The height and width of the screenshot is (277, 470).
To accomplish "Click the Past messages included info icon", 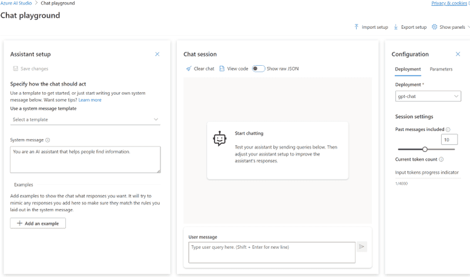I will pyautogui.click(x=448, y=129).
